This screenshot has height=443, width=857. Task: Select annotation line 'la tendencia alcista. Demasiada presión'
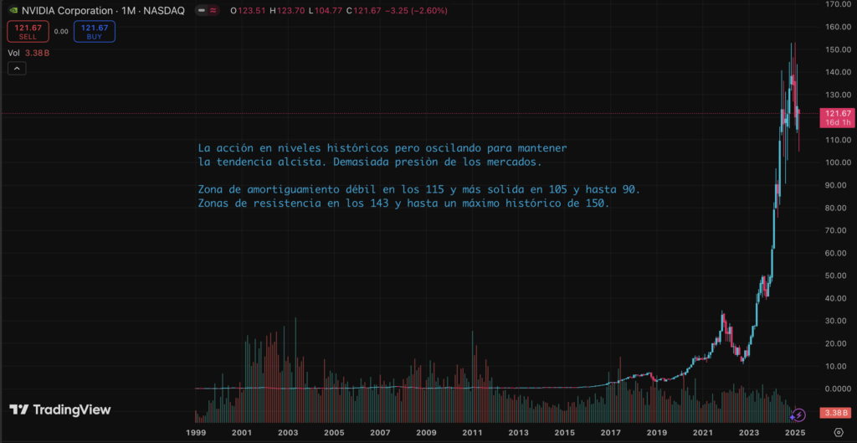point(369,162)
